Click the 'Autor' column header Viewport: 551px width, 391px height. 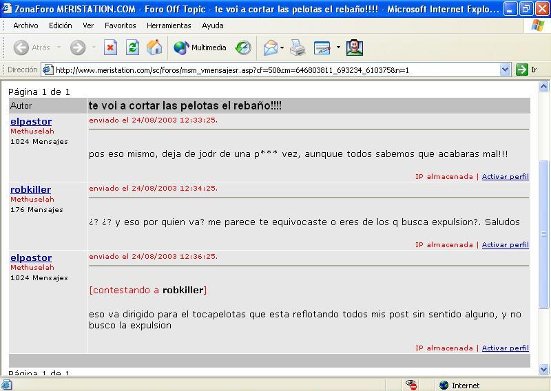point(21,106)
